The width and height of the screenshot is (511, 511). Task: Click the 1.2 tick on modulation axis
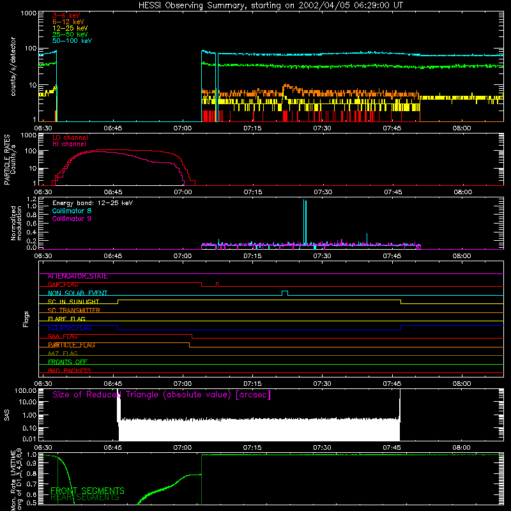point(31,199)
